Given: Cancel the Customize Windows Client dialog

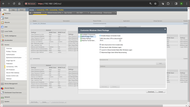Looking at the screenshot, I should pos(160,92).
